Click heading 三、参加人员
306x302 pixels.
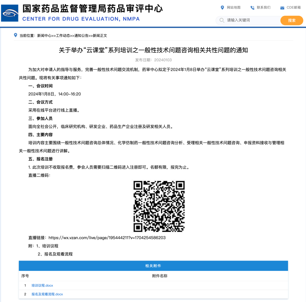pyautogui.click(x=40, y=118)
